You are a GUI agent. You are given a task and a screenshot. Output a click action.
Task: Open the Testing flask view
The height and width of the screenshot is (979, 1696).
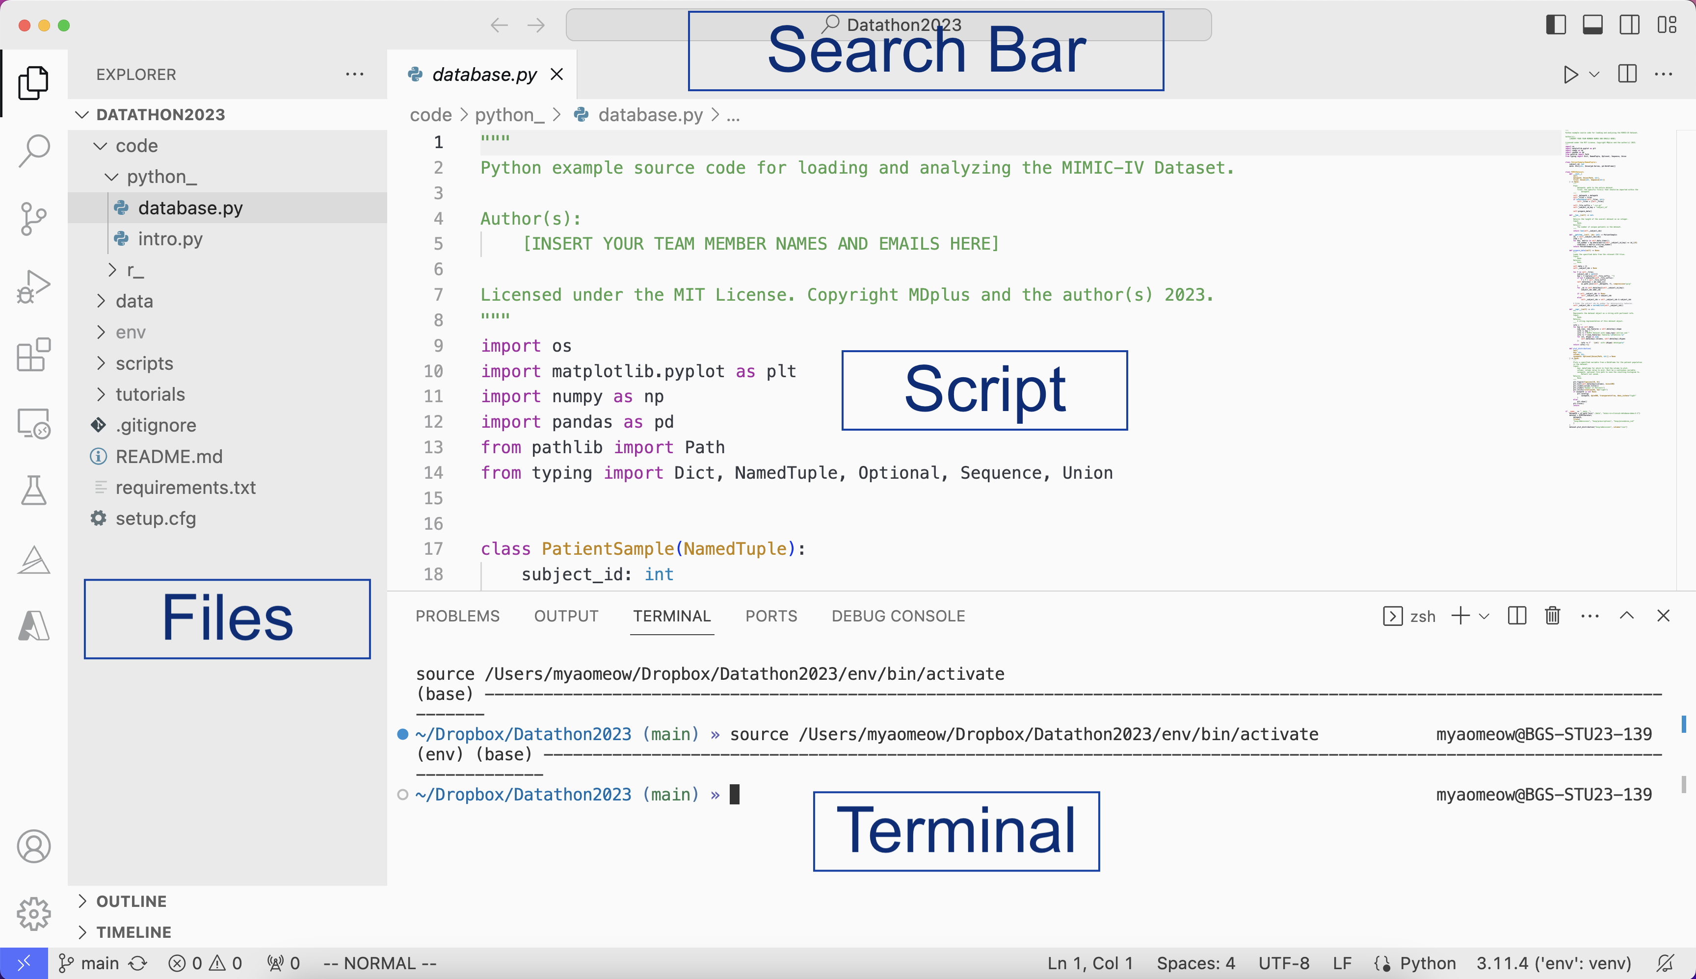33,490
